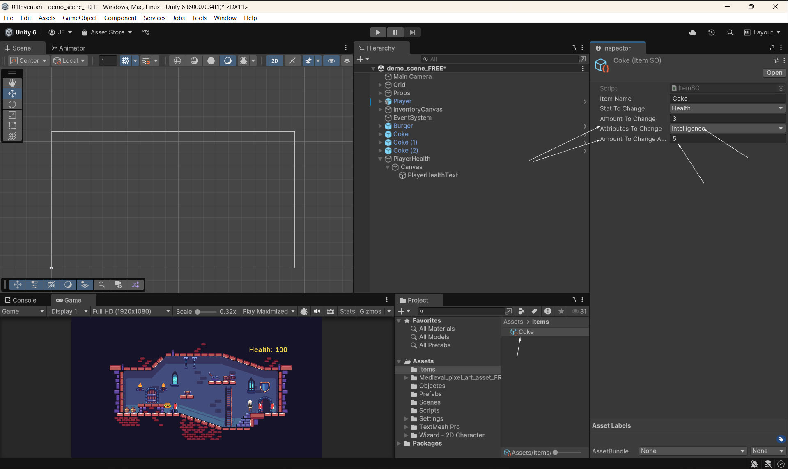Select the Rect tool in Scene toolbar
This screenshot has height=469, width=788.
[12, 126]
